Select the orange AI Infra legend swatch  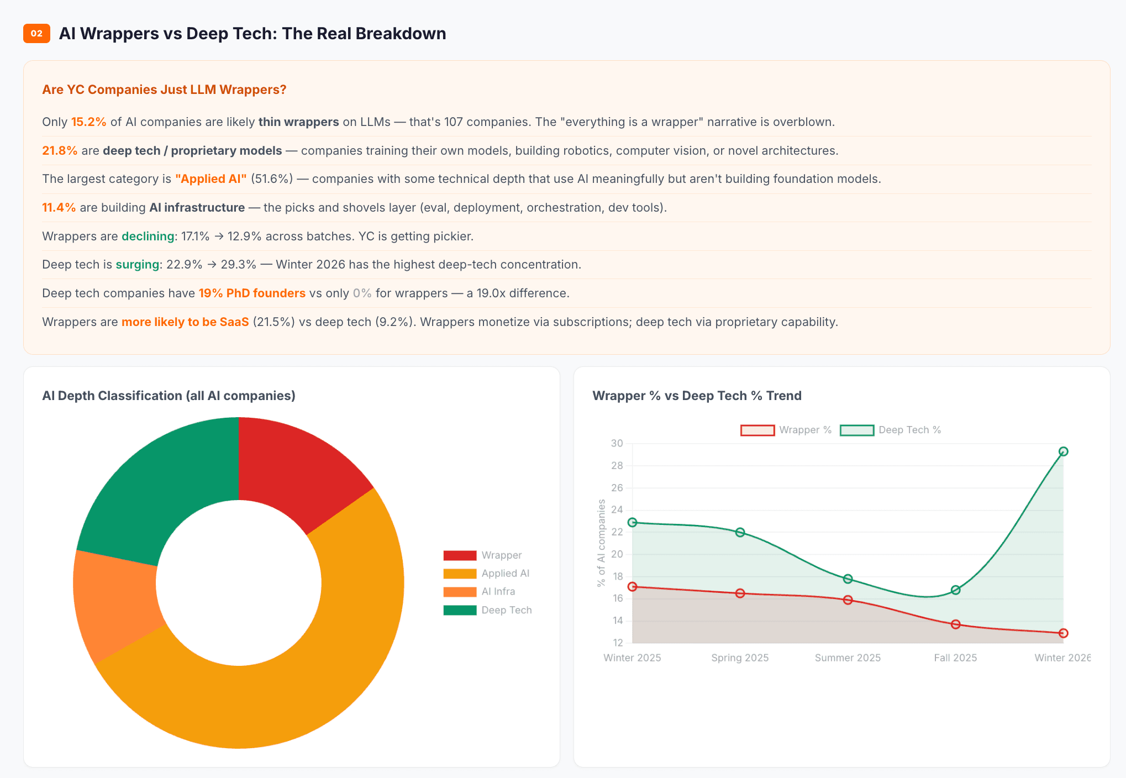pyautogui.click(x=460, y=591)
